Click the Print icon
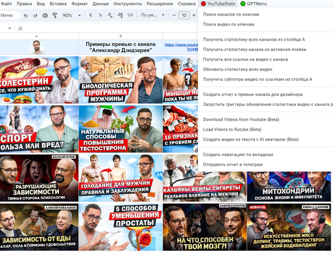Screen dimensions: 333x253 [45, 16]
